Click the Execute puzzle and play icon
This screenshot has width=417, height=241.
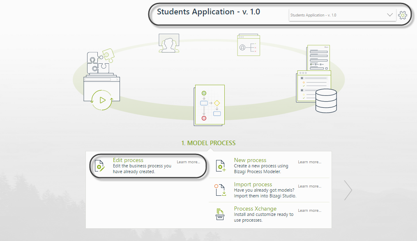point(101,79)
